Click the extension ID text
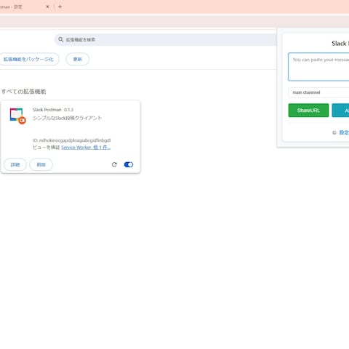Viewport: 349px width, 349px height. [x=72, y=140]
